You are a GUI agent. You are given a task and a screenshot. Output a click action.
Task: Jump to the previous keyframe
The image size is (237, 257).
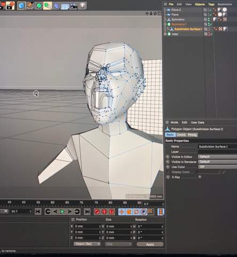point(48,211)
